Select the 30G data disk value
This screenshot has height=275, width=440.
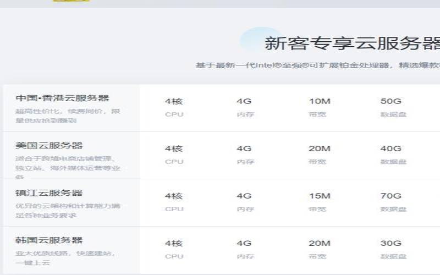[391, 244]
